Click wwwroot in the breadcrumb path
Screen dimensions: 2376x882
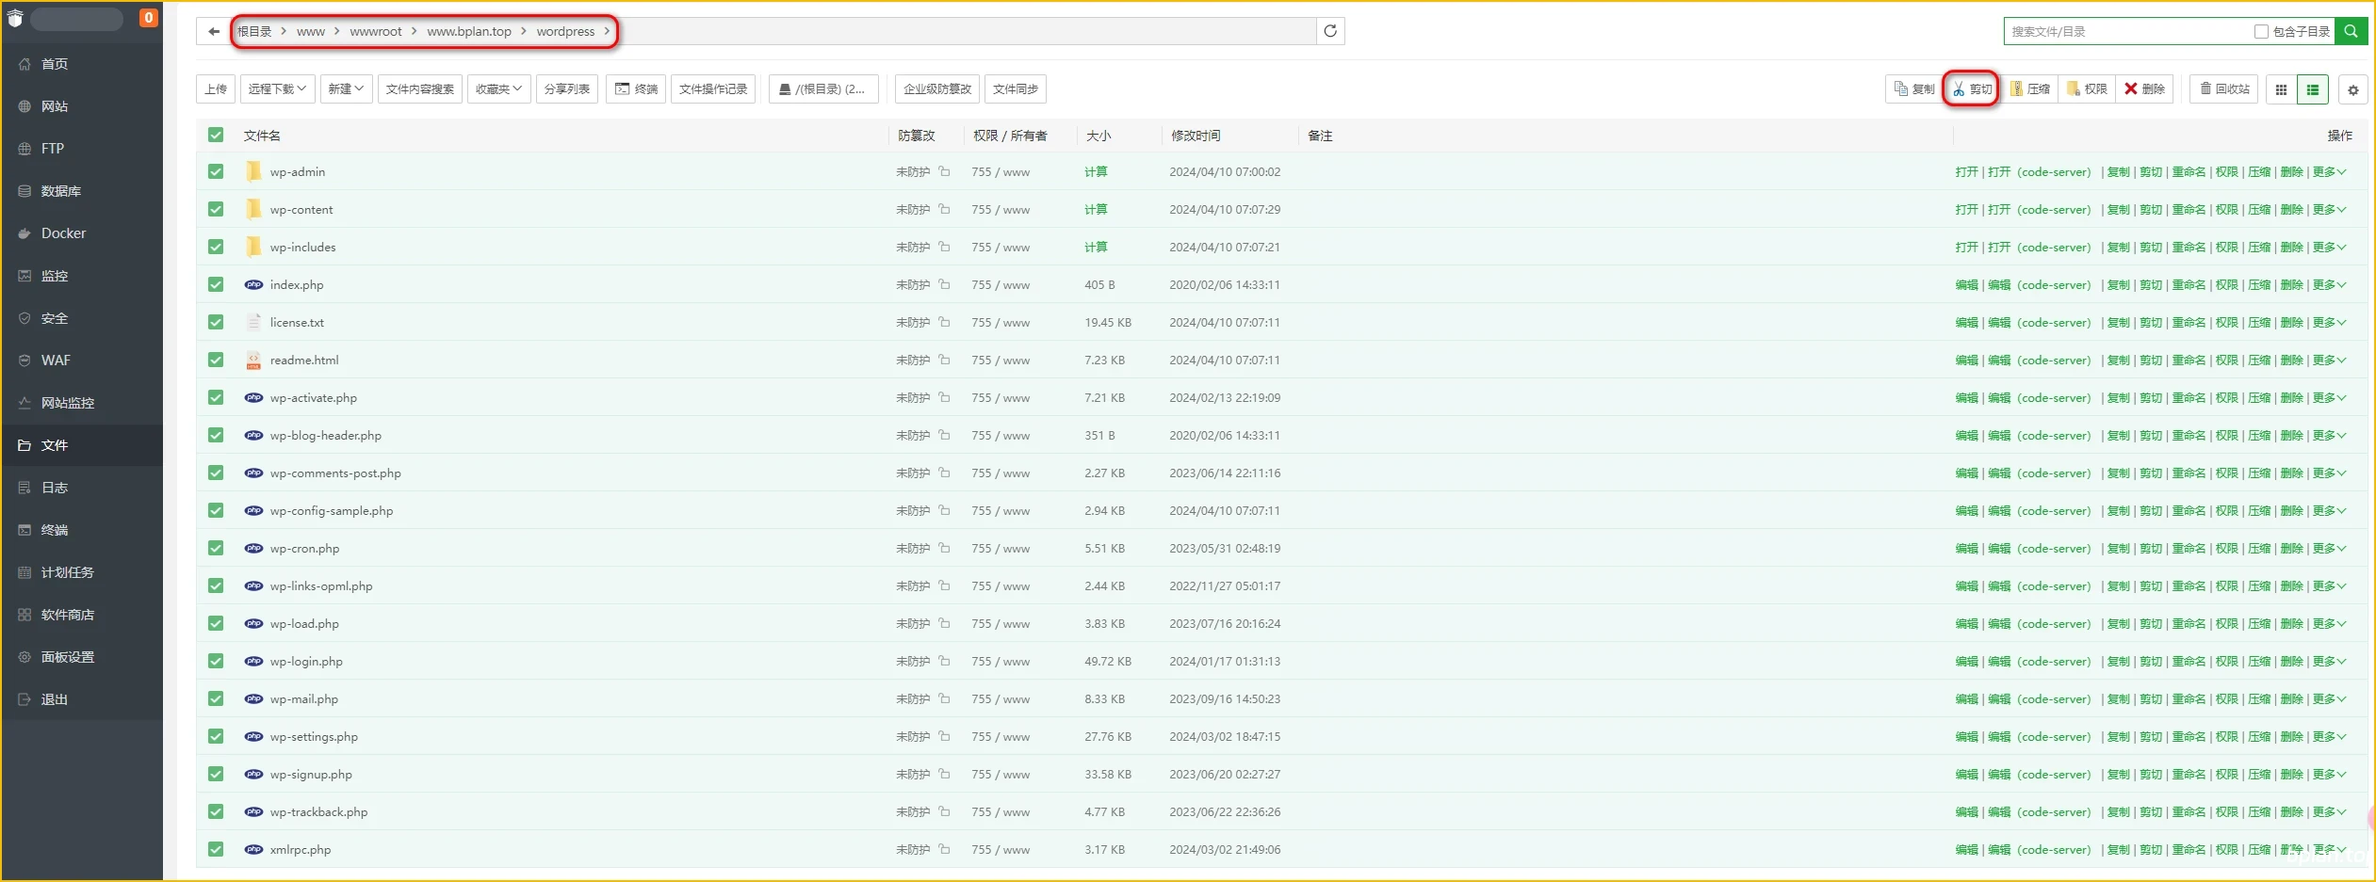[376, 31]
